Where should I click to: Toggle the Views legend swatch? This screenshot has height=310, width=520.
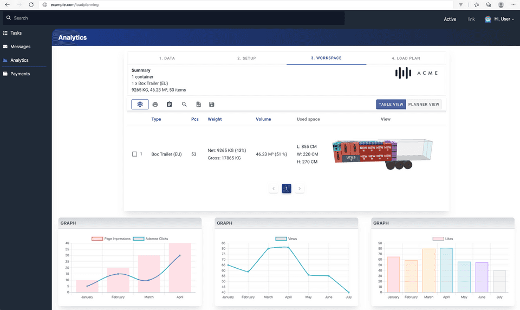(281, 238)
